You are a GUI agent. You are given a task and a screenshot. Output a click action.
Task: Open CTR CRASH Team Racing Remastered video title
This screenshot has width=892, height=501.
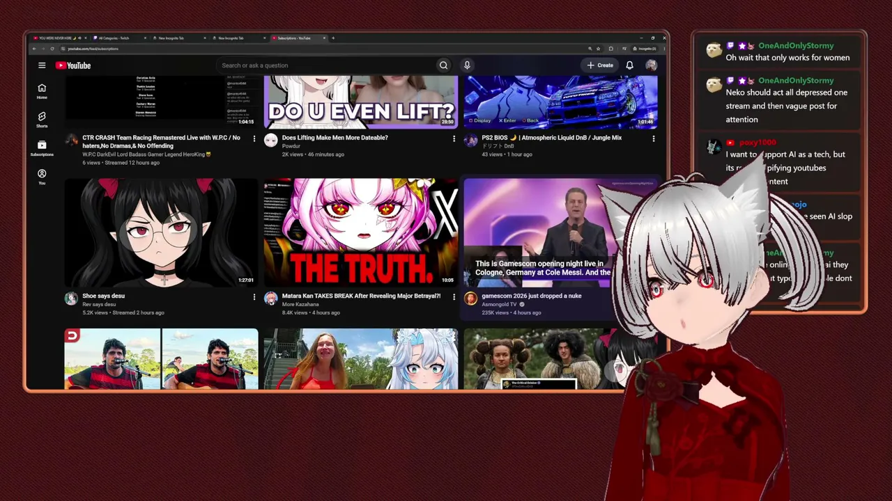[161, 141]
